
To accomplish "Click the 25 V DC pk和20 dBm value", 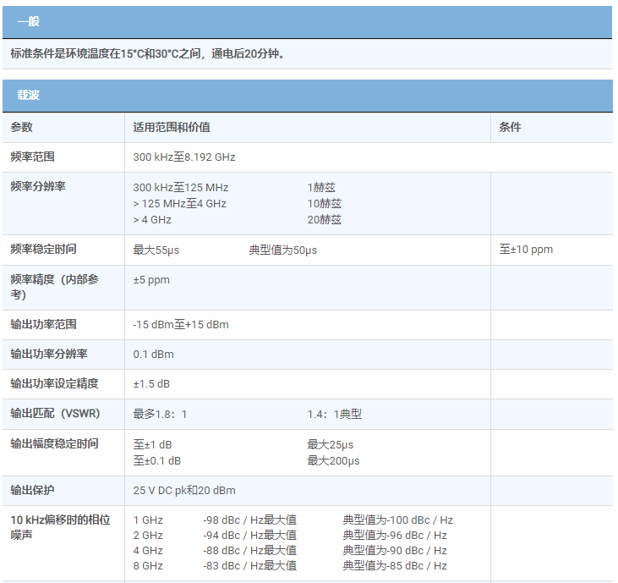I will pos(184,490).
